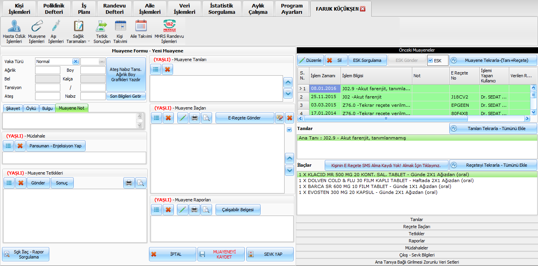Click MUAYENEYİ KAYDET button

click(221, 254)
